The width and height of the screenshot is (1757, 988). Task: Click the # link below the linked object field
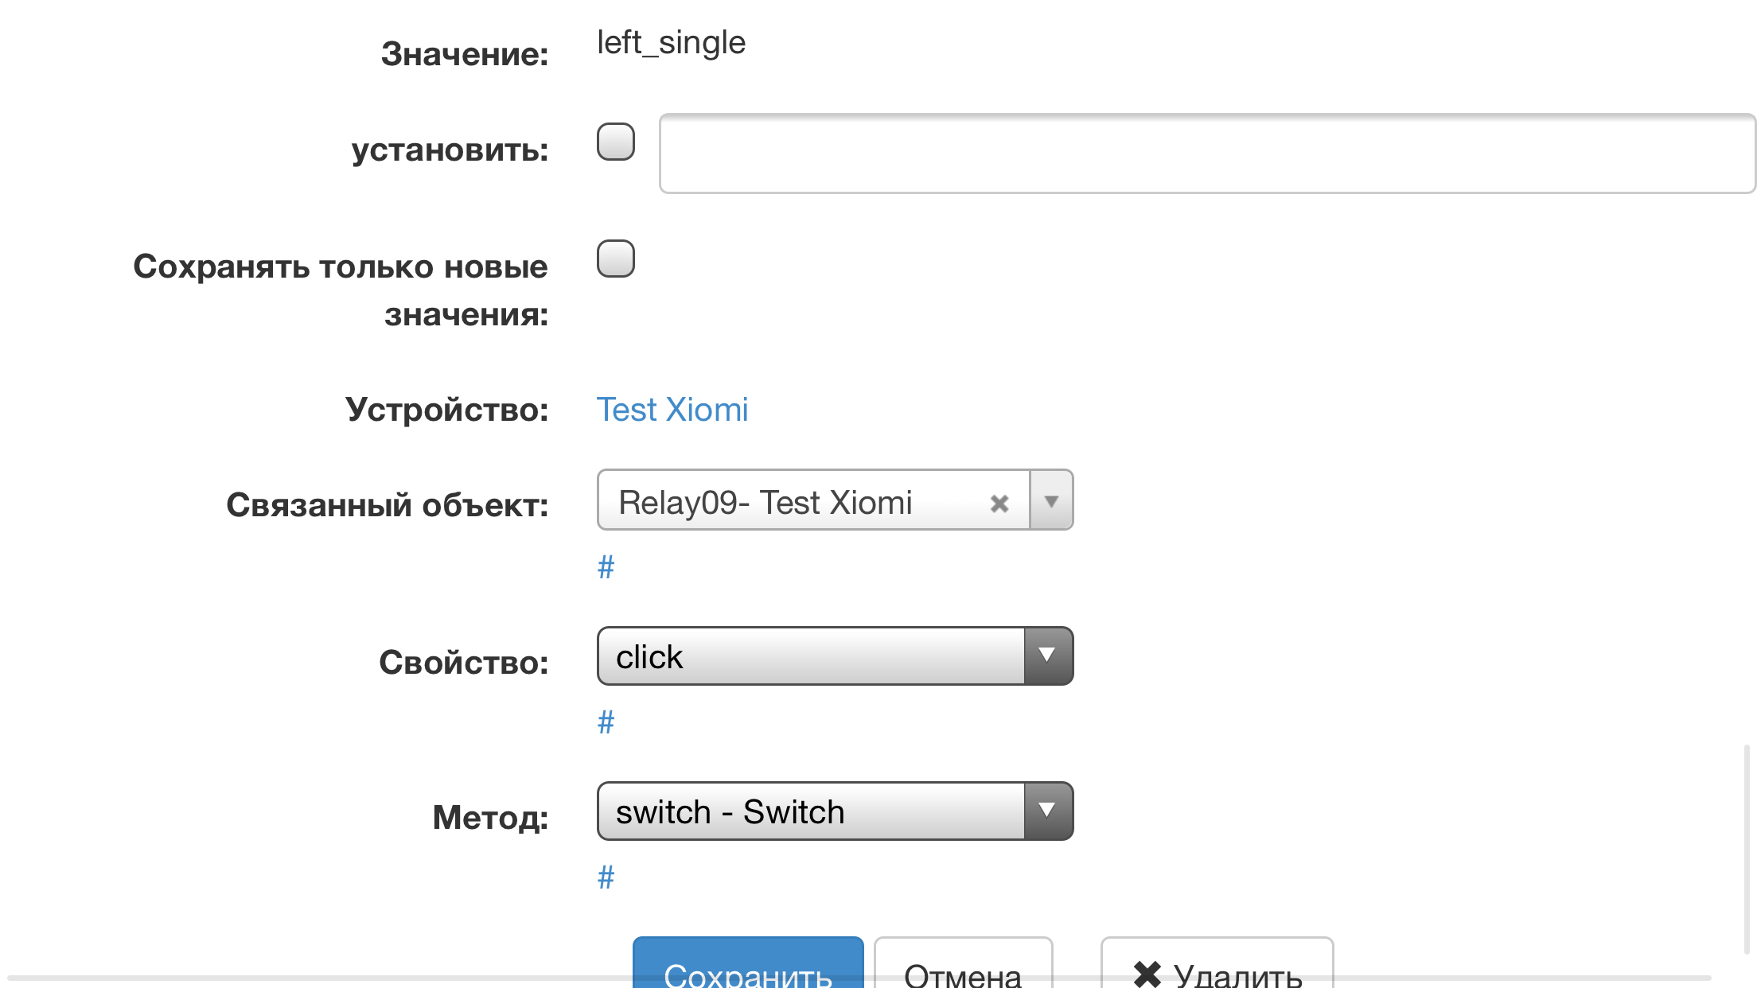point(605,566)
